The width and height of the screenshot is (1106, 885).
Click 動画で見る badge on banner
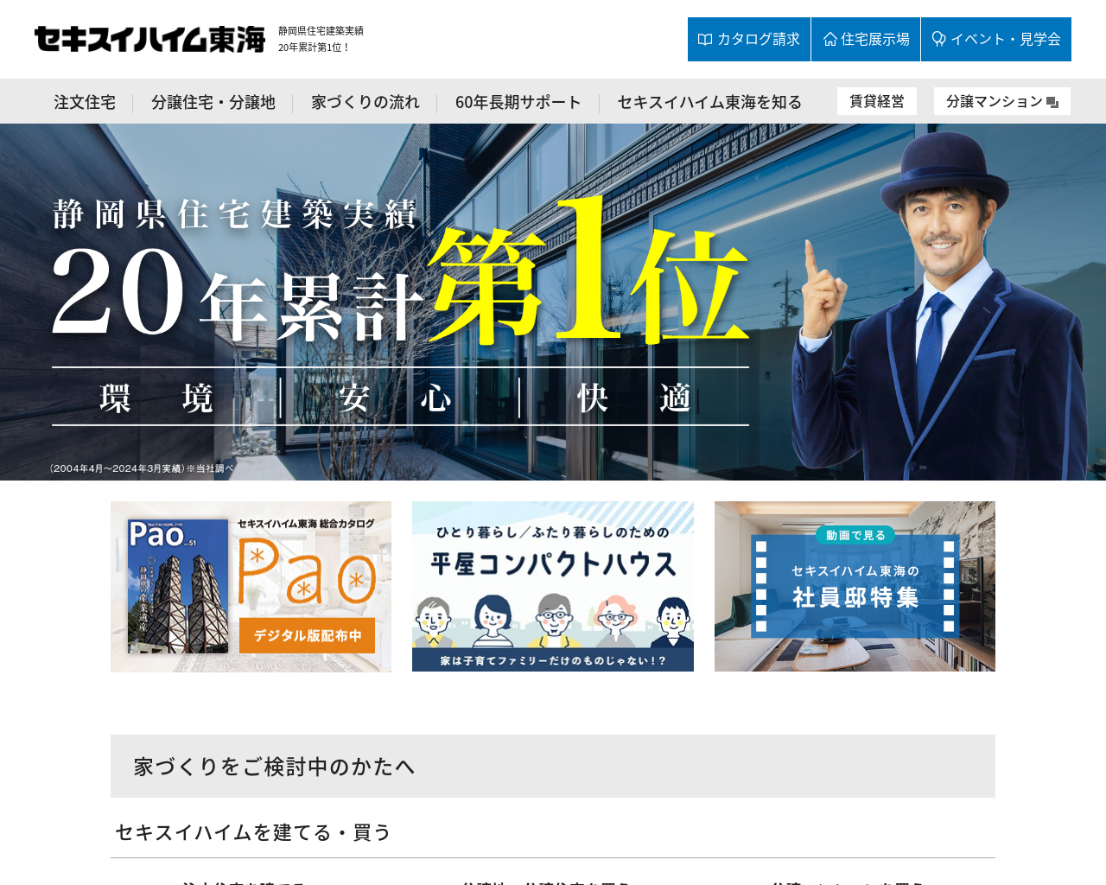pyautogui.click(x=855, y=535)
